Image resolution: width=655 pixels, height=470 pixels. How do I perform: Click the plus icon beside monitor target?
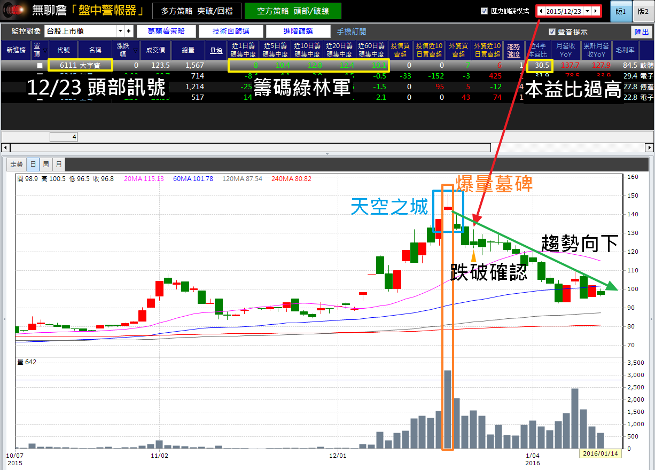point(128,31)
